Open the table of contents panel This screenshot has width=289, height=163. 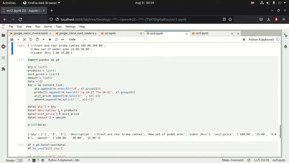tap(3, 58)
